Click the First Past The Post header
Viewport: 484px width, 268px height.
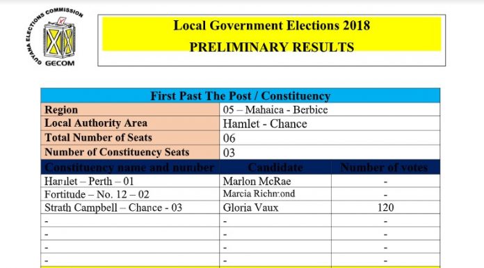240,95
